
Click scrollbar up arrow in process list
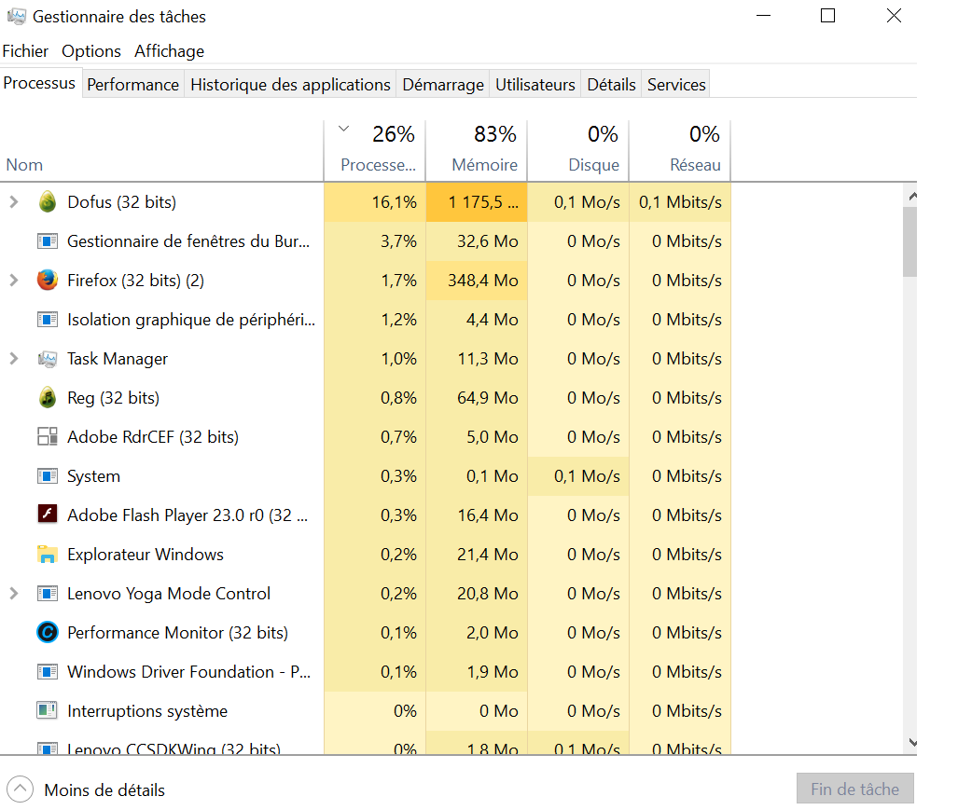point(912,196)
